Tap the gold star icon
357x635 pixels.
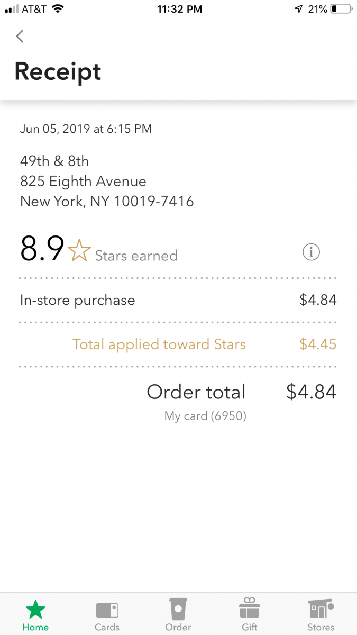click(x=79, y=250)
